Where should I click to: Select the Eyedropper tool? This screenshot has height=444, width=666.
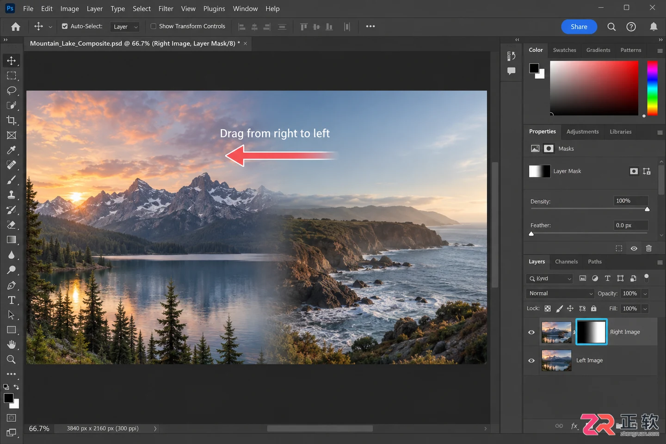(12, 150)
